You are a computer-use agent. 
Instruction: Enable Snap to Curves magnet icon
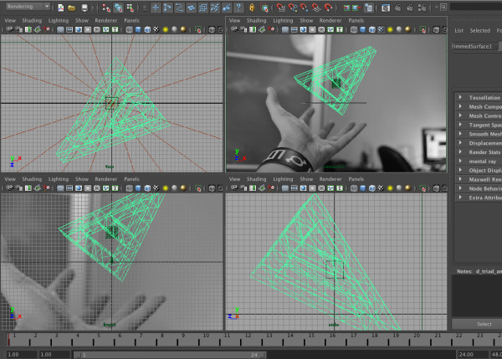tap(293, 8)
